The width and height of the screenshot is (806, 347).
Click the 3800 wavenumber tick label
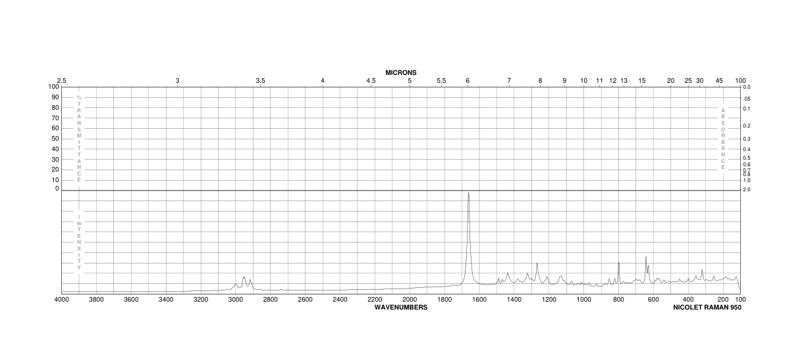pyautogui.click(x=96, y=300)
